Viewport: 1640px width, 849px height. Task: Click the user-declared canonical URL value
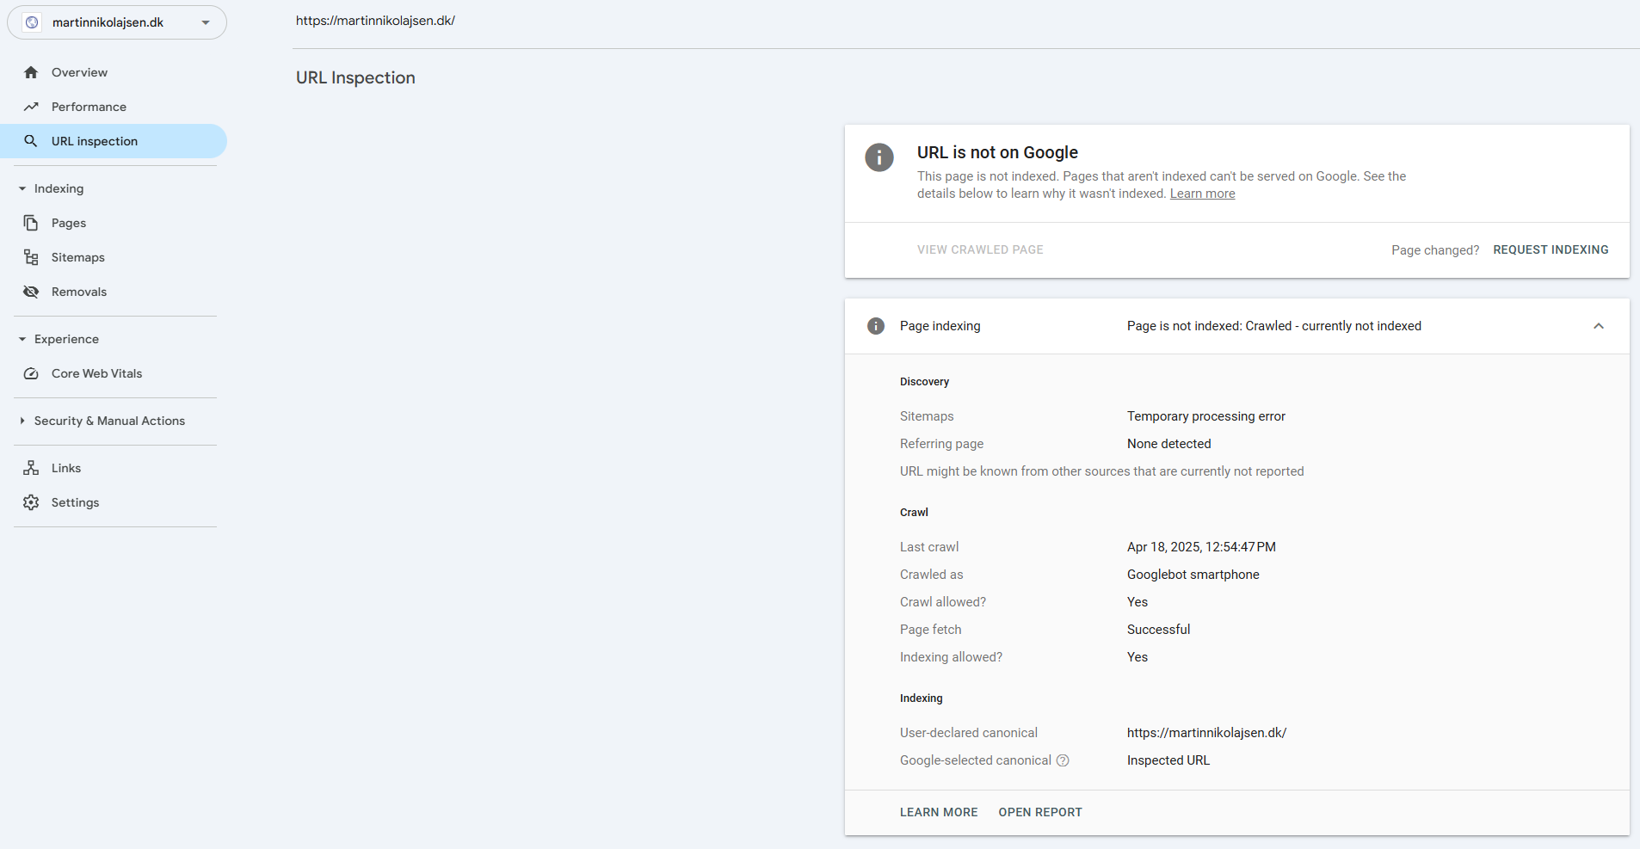1206,733
